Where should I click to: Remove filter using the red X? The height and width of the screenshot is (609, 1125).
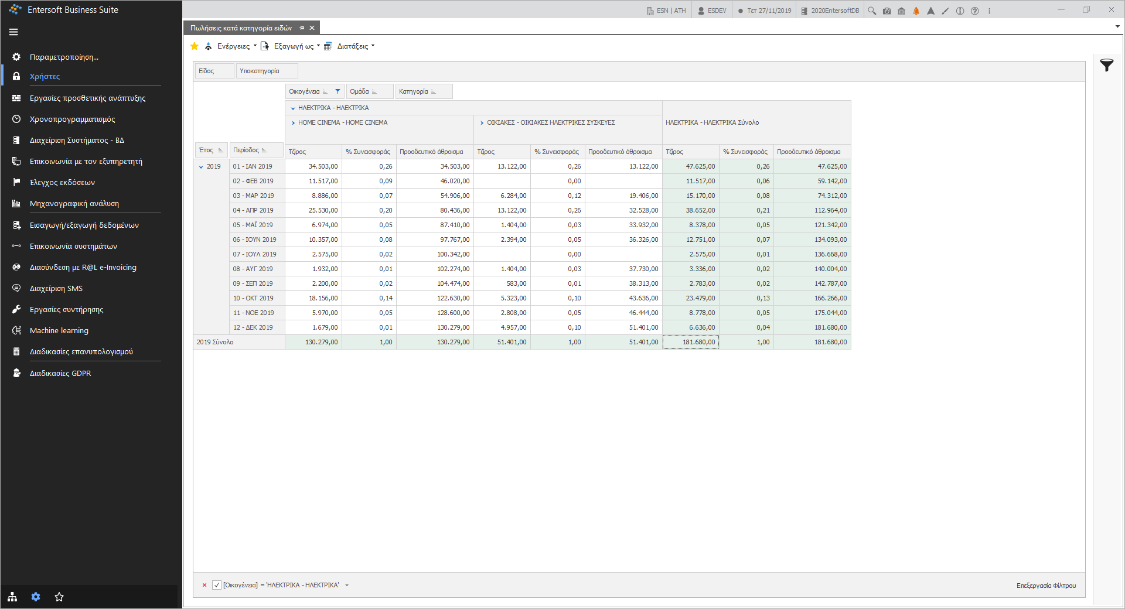pos(204,585)
